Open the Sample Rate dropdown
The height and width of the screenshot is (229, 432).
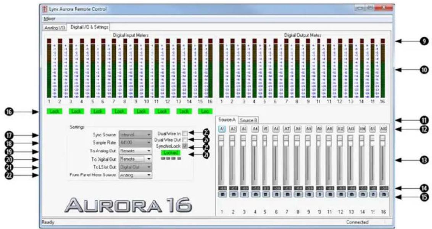[135, 143]
